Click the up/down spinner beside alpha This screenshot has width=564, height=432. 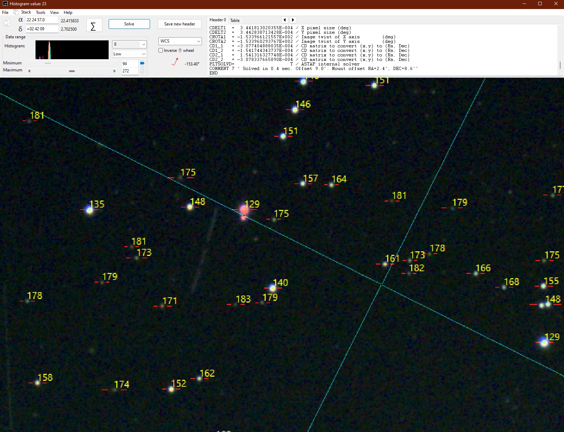(x=6, y=23)
